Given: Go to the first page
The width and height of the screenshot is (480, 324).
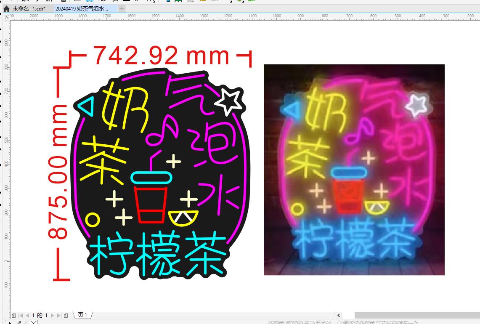Looking at the screenshot, I should click(x=21, y=315).
